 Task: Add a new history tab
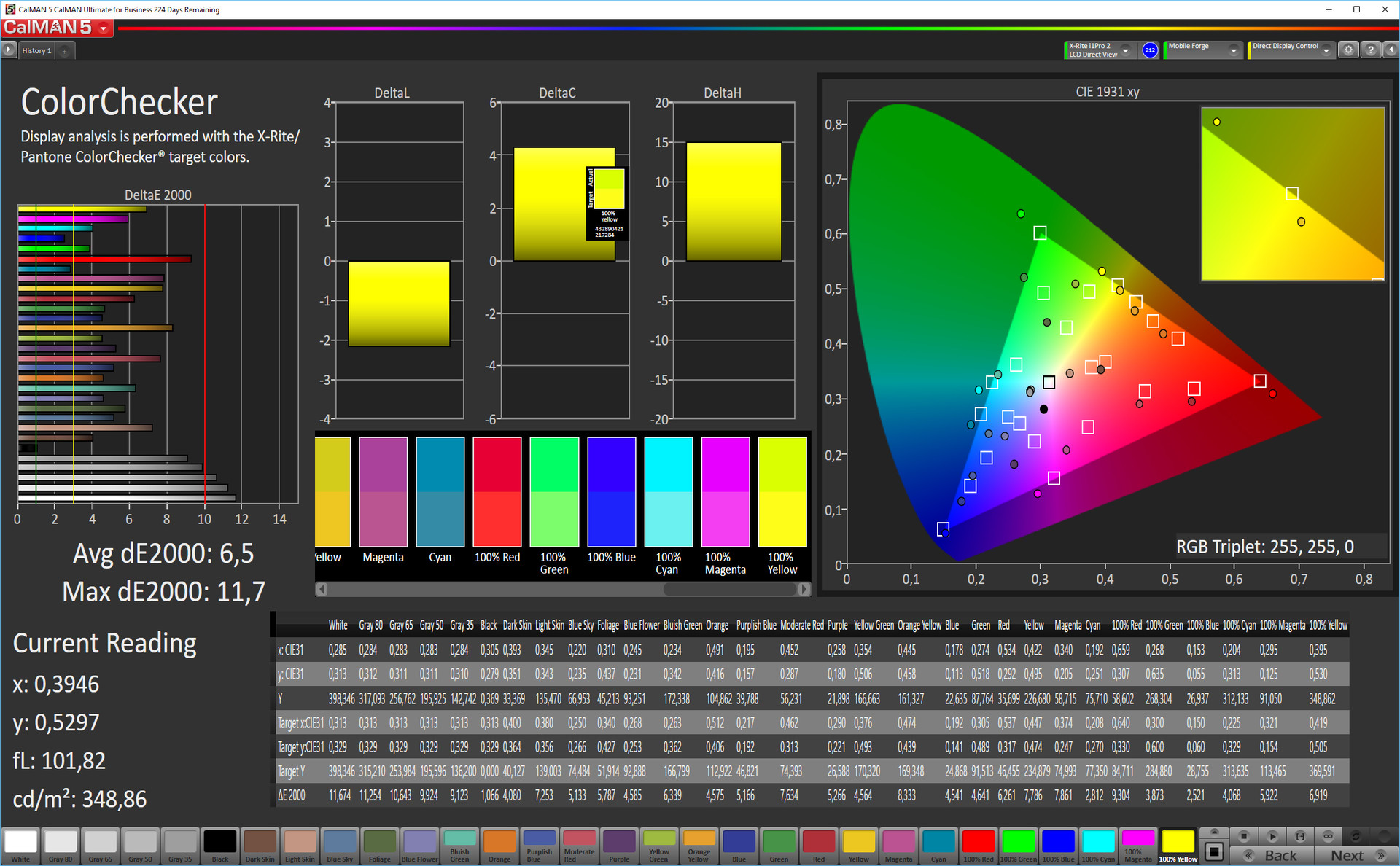pos(65,51)
